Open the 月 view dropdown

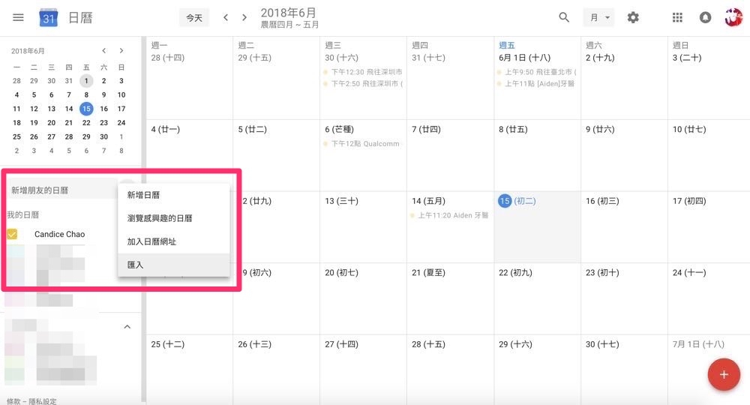[598, 17]
